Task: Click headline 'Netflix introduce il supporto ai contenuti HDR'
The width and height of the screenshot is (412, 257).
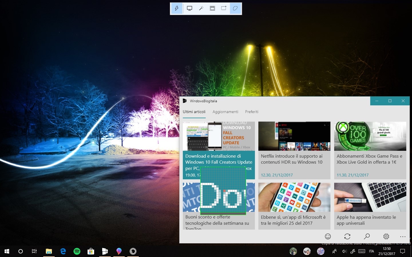Action: 292,159
